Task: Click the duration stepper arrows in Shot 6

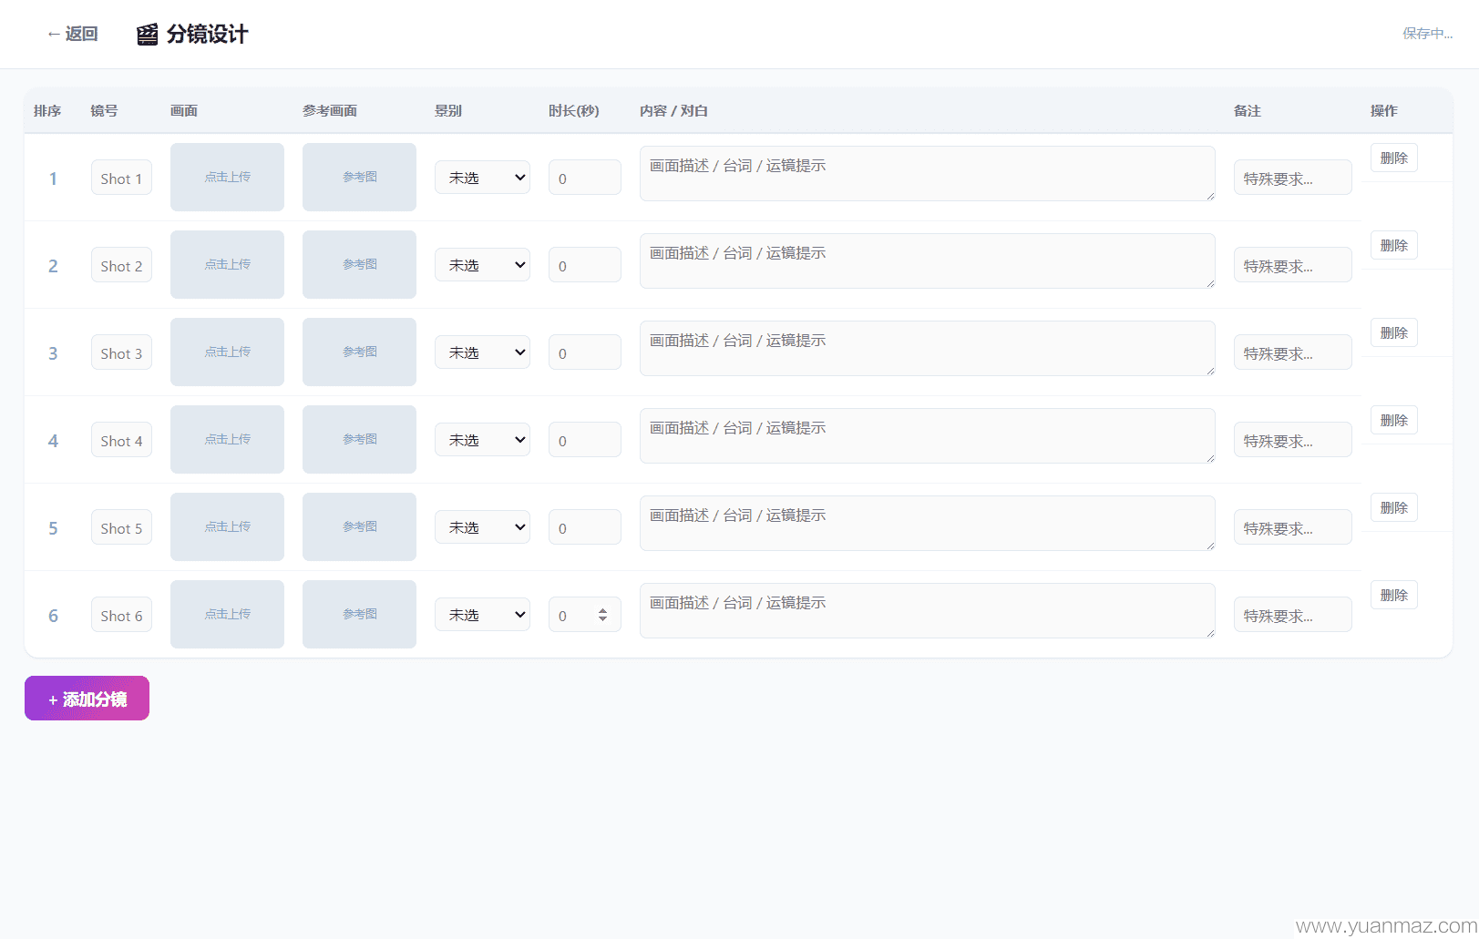Action: click(x=602, y=615)
